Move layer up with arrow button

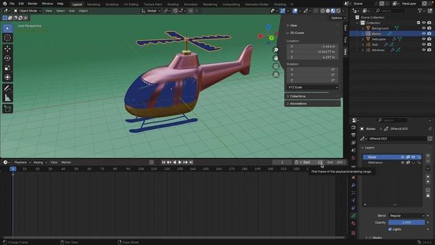[x=428, y=176]
